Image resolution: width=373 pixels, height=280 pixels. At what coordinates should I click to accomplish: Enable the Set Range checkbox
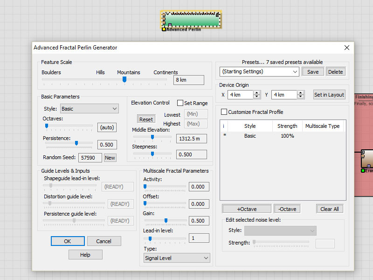(x=180, y=103)
